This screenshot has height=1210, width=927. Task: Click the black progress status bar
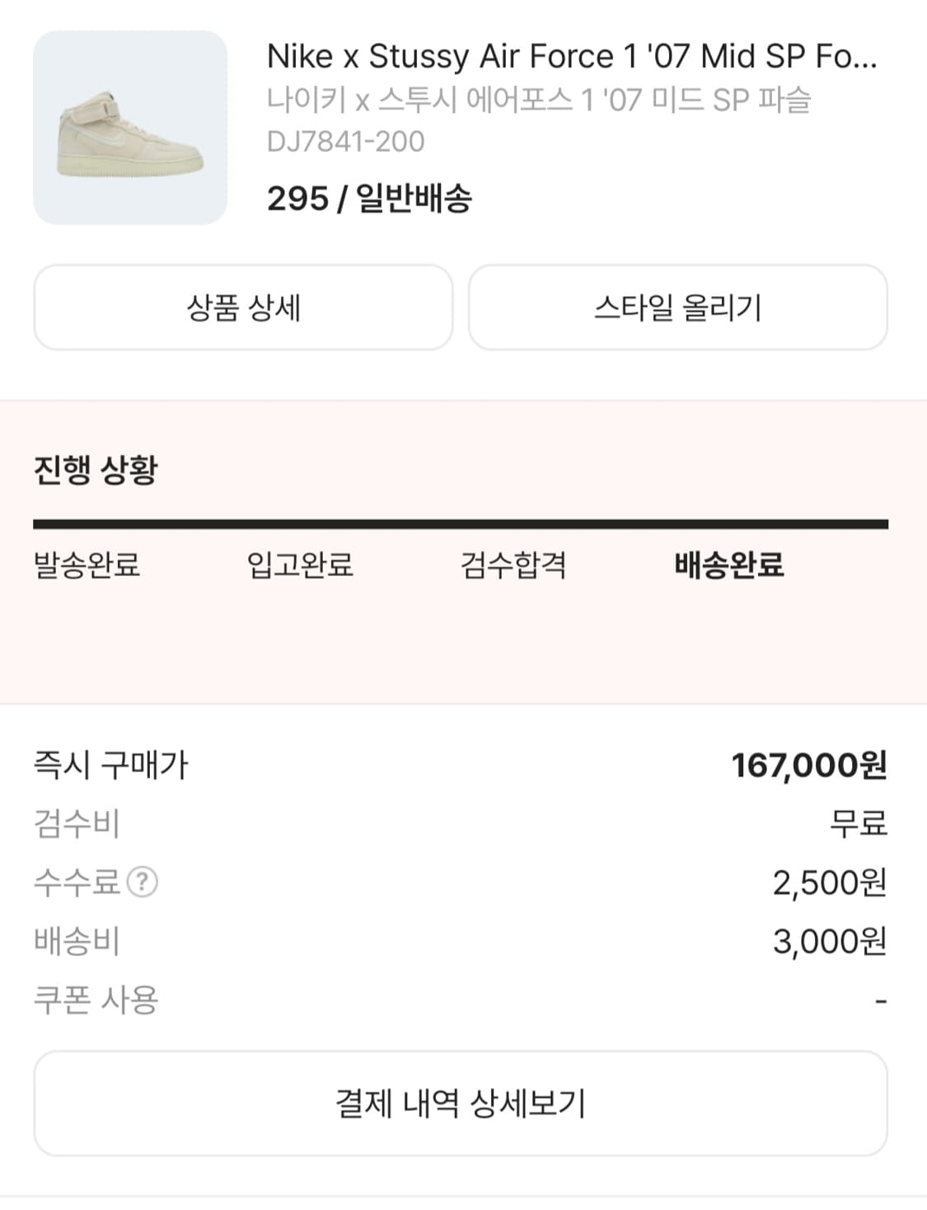pos(461,524)
